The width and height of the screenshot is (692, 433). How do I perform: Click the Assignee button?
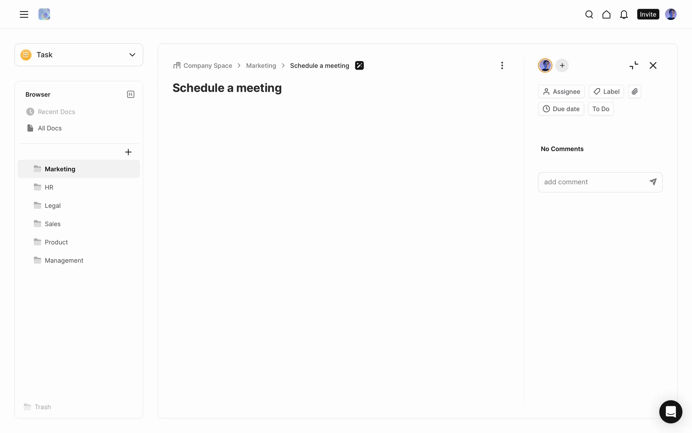[561, 92]
